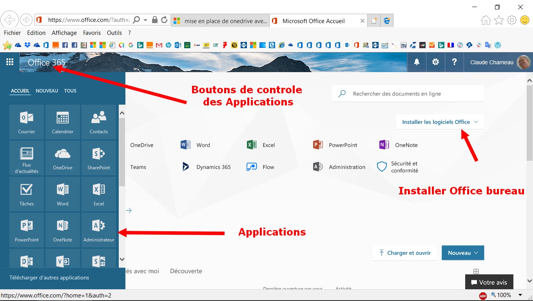This screenshot has width=533, height=301.
Task: Open the app launcher waffle icon
Action: click(x=10, y=62)
